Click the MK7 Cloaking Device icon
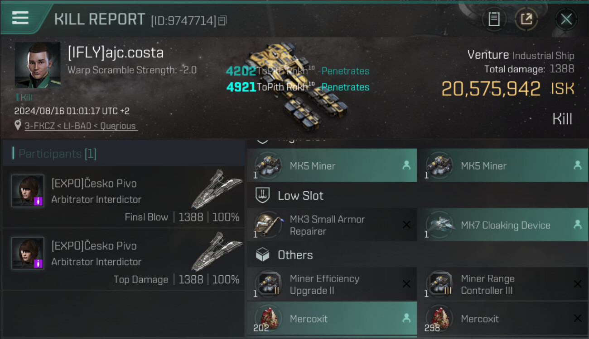Image resolution: width=589 pixels, height=339 pixels. (439, 225)
